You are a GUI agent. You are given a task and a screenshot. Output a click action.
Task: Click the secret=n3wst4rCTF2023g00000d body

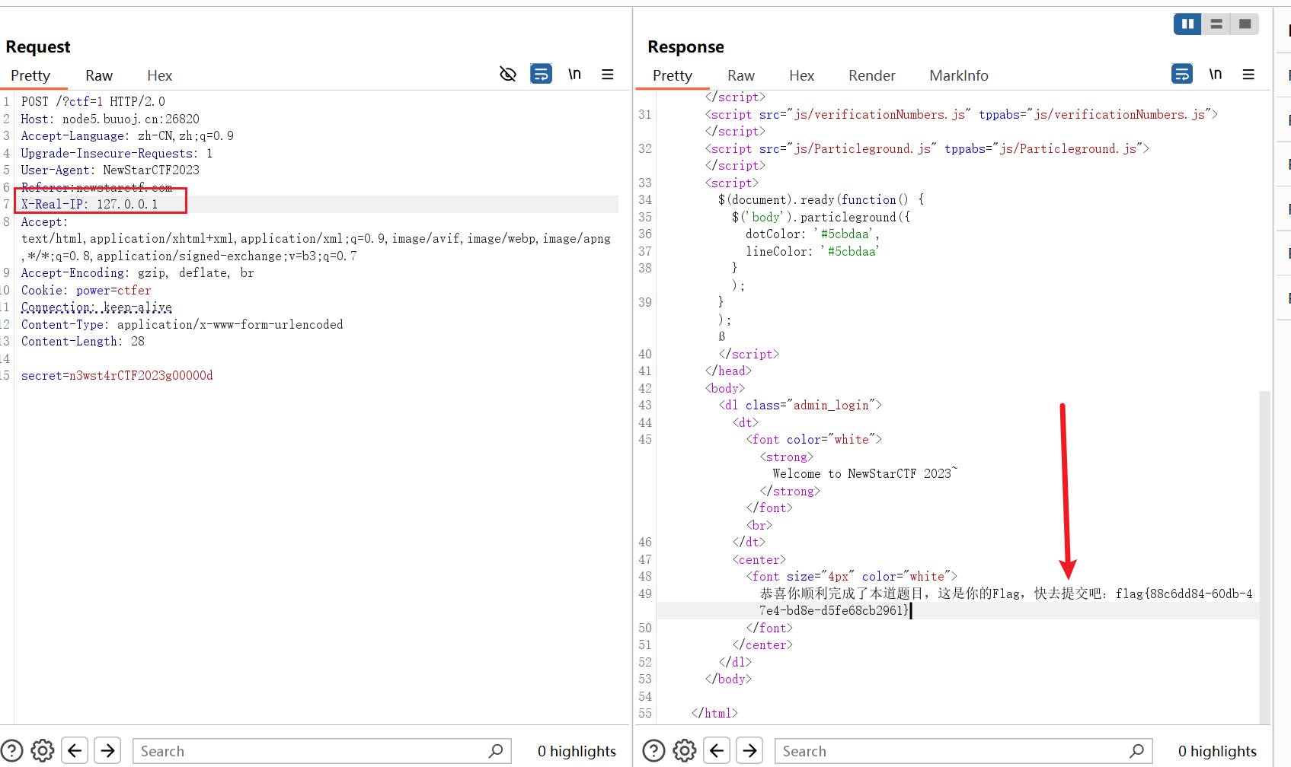(x=117, y=375)
